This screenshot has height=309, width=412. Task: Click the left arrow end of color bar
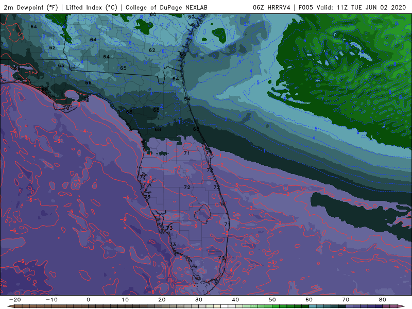11,306
